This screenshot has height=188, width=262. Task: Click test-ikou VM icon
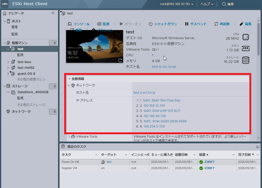(x=13, y=62)
